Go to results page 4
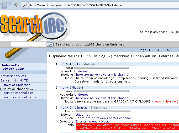This screenshot has height=133, width=179. click(158, 50)
